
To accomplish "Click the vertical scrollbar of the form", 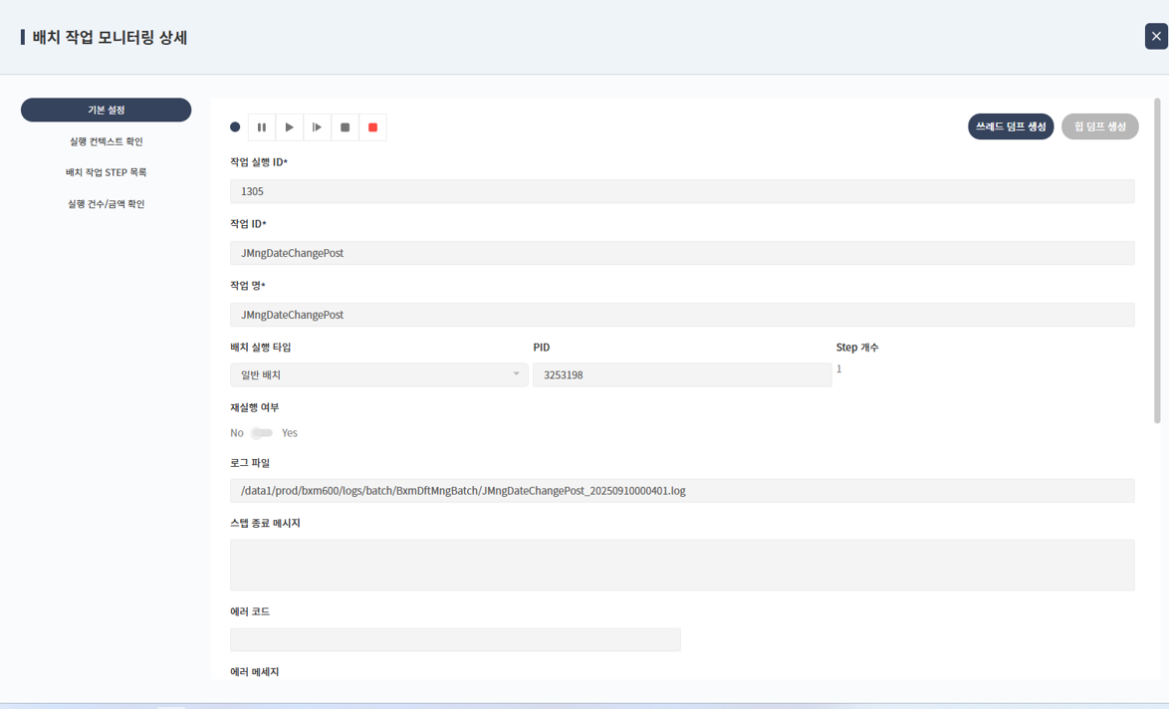I will point(1156,261).
